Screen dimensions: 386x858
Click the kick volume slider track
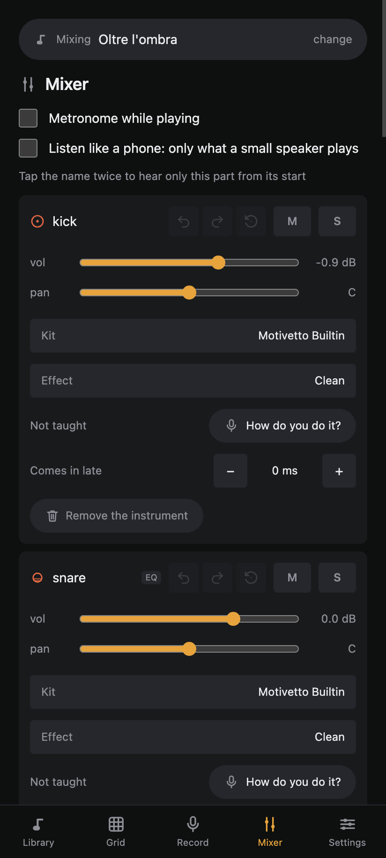189,263
